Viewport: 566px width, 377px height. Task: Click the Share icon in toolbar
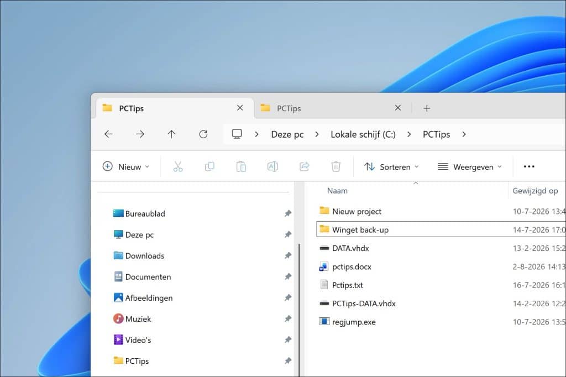tap(305, 166)
